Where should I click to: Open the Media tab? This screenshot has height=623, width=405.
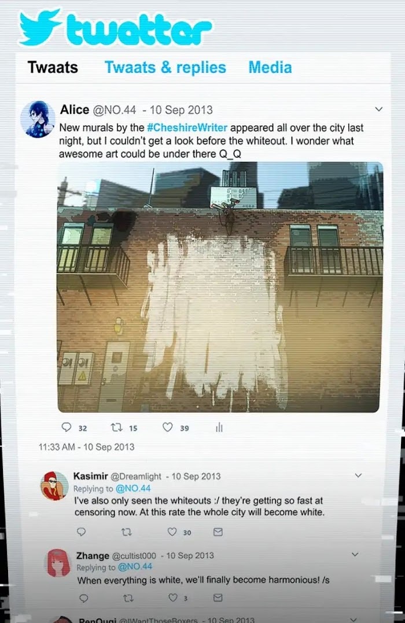click(270, 67)
